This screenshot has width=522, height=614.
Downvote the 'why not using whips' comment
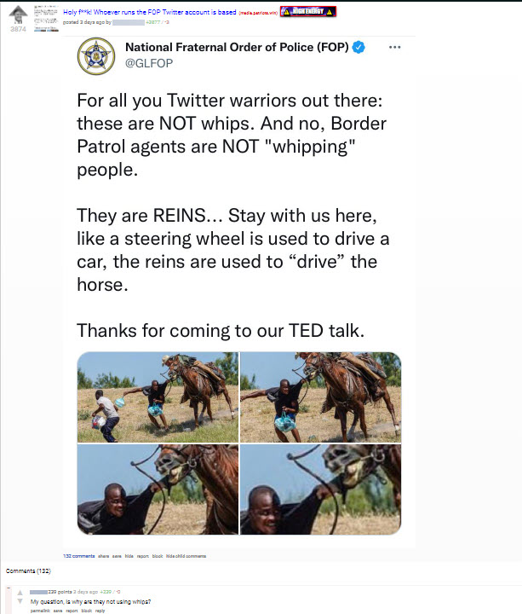tap(19, 602)
